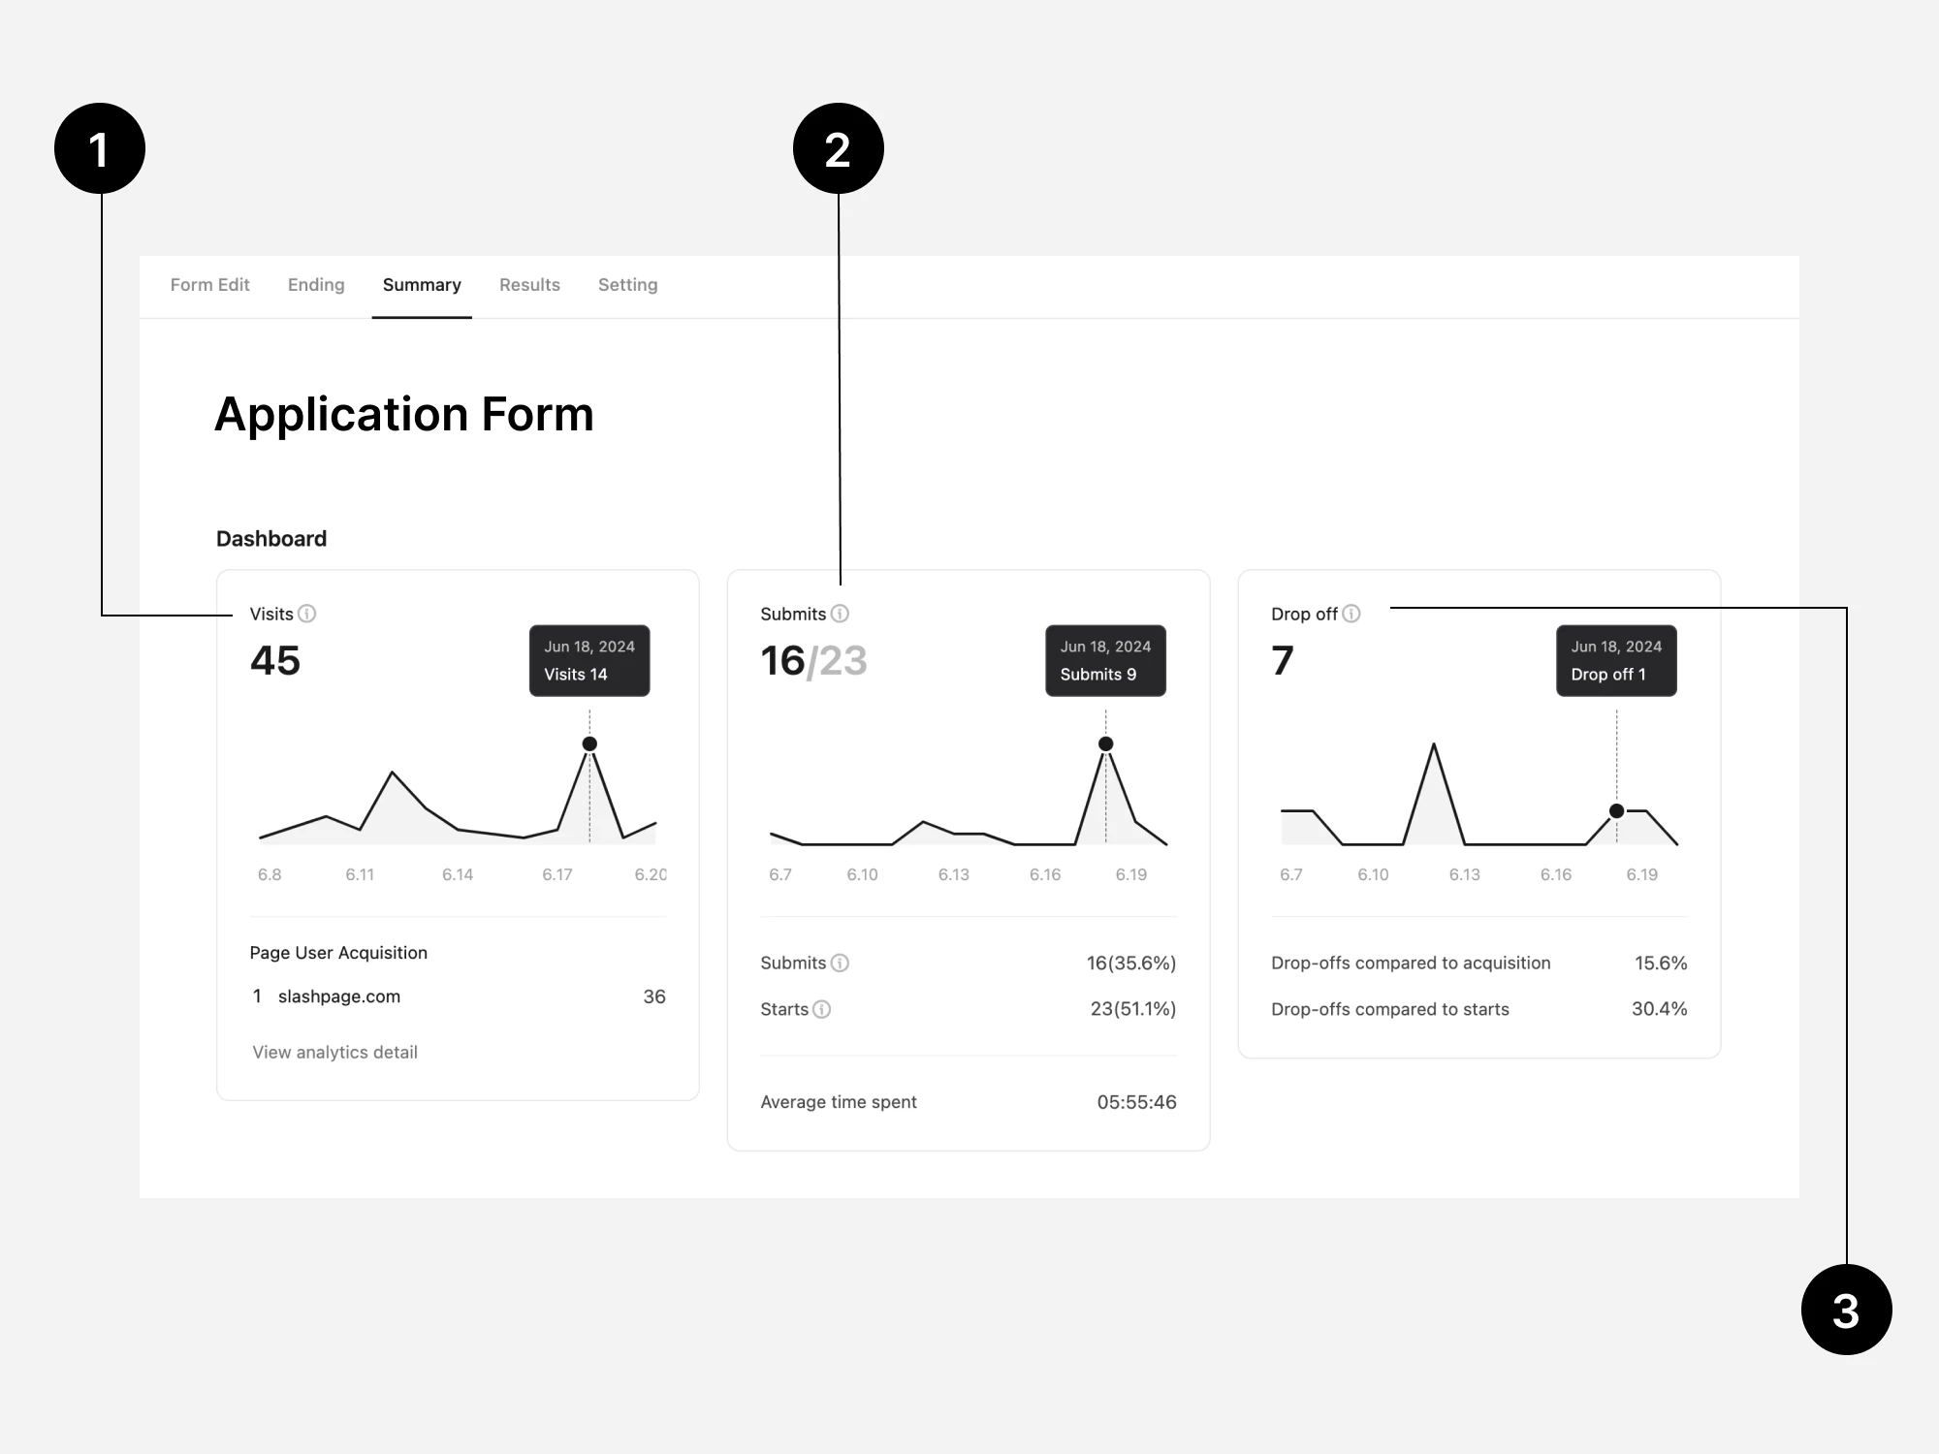Select the Summary tab
The width and height of the screenshot is (1939, 1454).
(x=422, y=285)
